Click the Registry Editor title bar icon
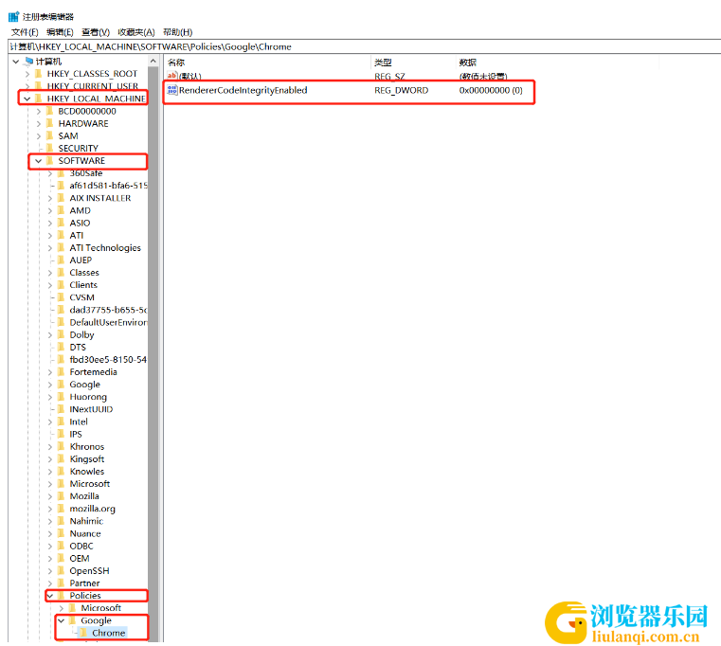This screenshot has width=721, height=646. pos(14,16)
